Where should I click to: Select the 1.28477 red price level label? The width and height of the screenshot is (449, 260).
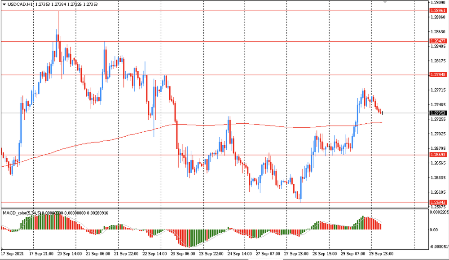point(437,41)
